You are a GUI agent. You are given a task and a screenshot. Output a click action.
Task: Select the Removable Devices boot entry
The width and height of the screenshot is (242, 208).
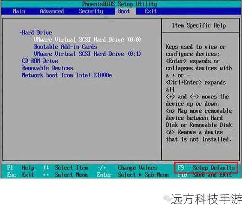click(47, 68)
